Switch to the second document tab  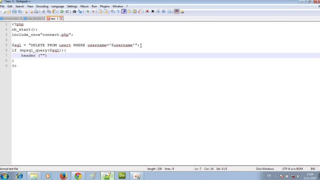(x=34, y=18)
